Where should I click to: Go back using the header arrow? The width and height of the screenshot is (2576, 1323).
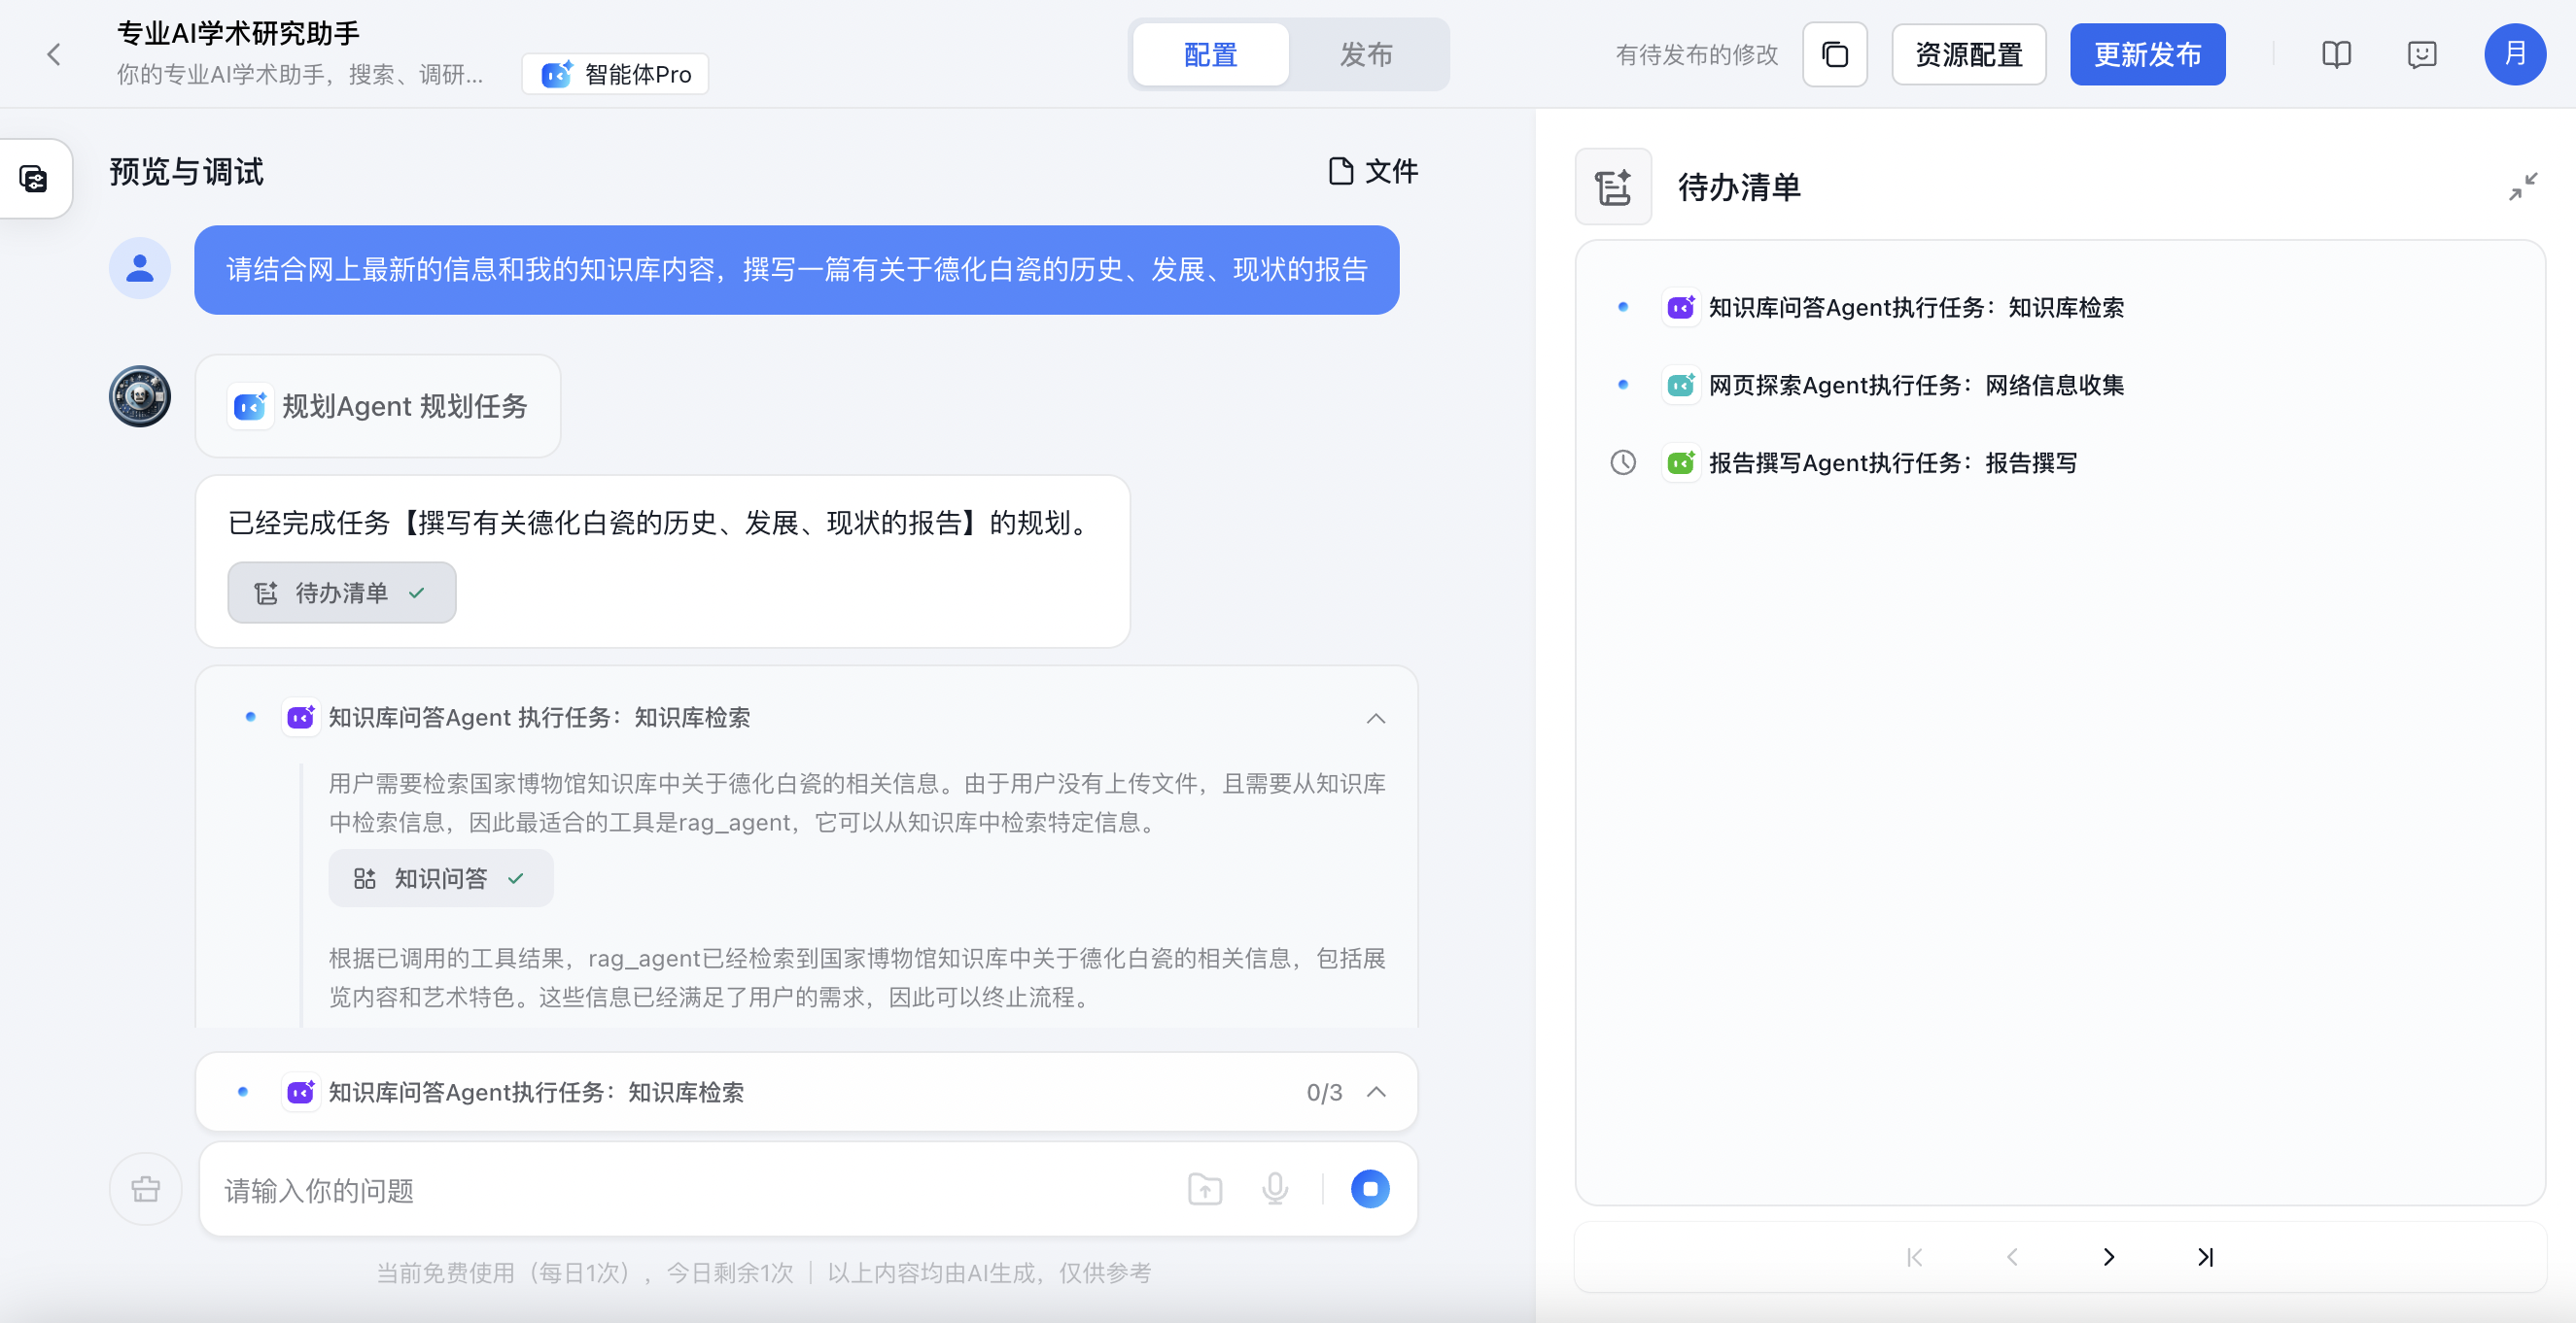[x=54, y=54]
